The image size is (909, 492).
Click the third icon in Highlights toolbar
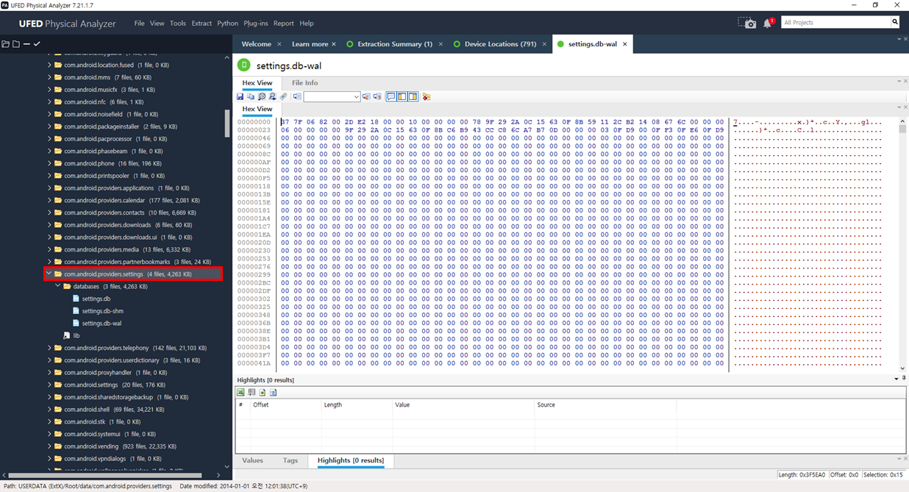(x=263, y=393)
